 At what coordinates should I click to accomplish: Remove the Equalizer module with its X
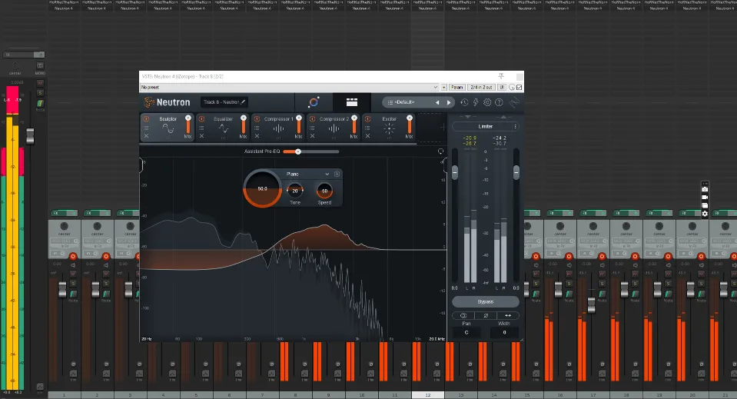coord(201,136)
